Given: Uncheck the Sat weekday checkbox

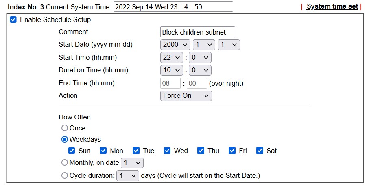Looking at the screenshot, I should coord(260,151).
